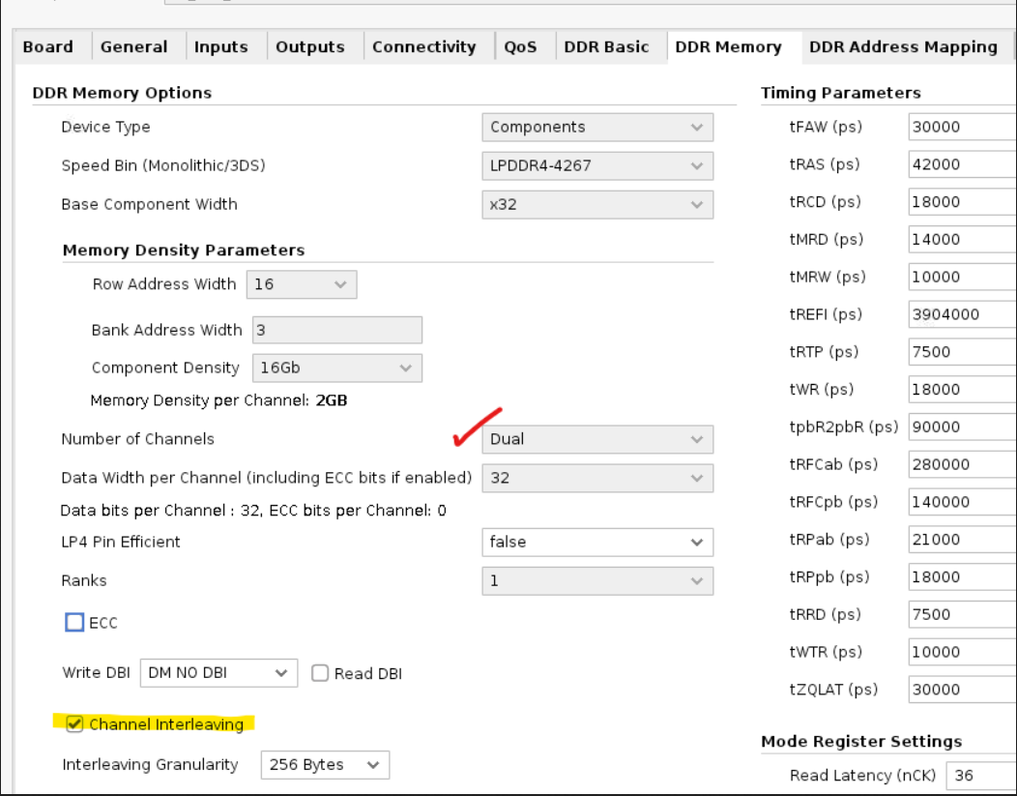Click the tREFI (ps) value field
The height and width of the screenshot is (796, 1017).
click(961, 315)
